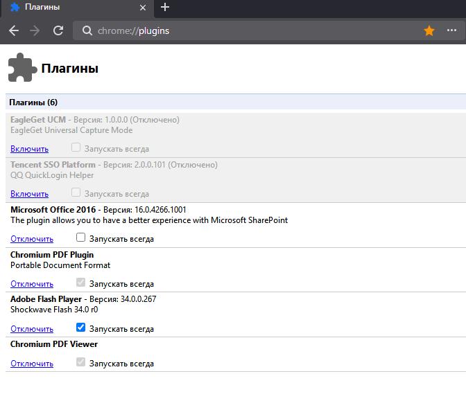Click the 'Chromium PDF Viewer' plugin name
The height and width of the screenshot is (401, 466).
click(x=54, y=344)
